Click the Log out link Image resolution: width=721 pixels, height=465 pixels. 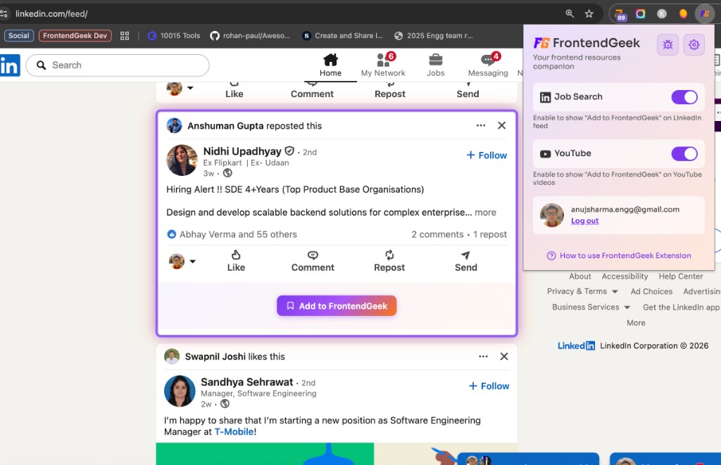(584, 221)
